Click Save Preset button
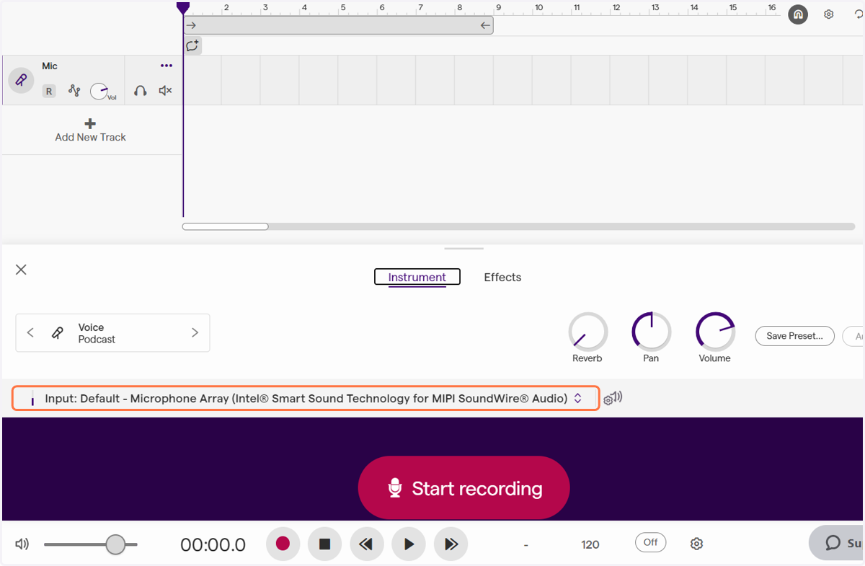Viewport: 865px width, 566px height. click(794, 336)
